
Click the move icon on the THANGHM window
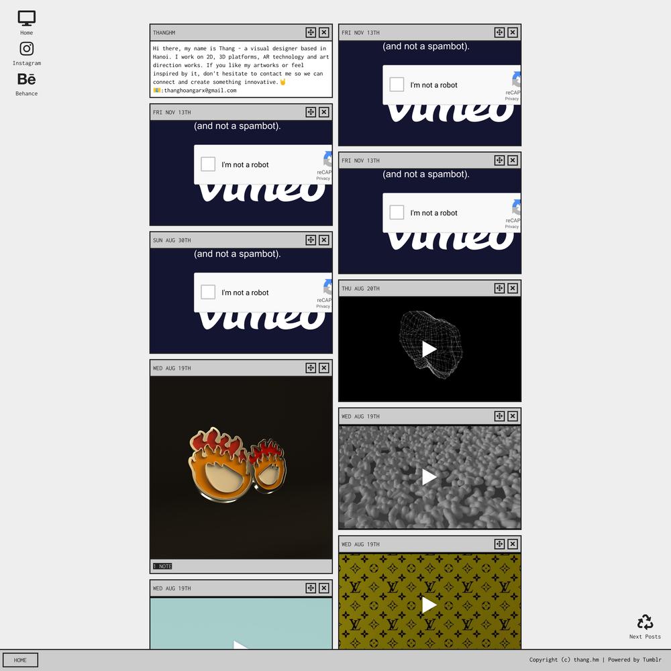[311, 32]
